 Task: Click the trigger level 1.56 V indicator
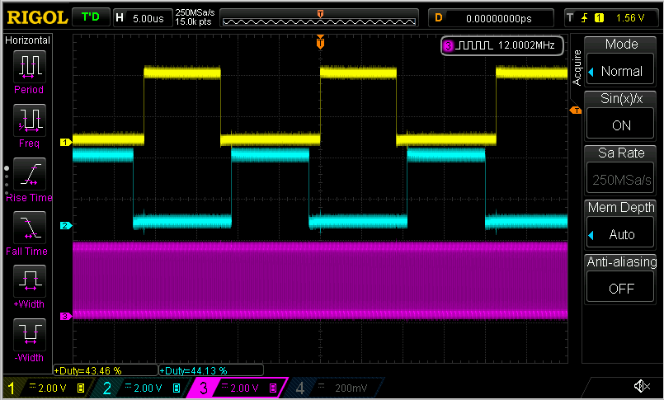click(610, 17)
